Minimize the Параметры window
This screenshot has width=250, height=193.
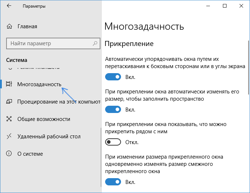coord(208,6)
